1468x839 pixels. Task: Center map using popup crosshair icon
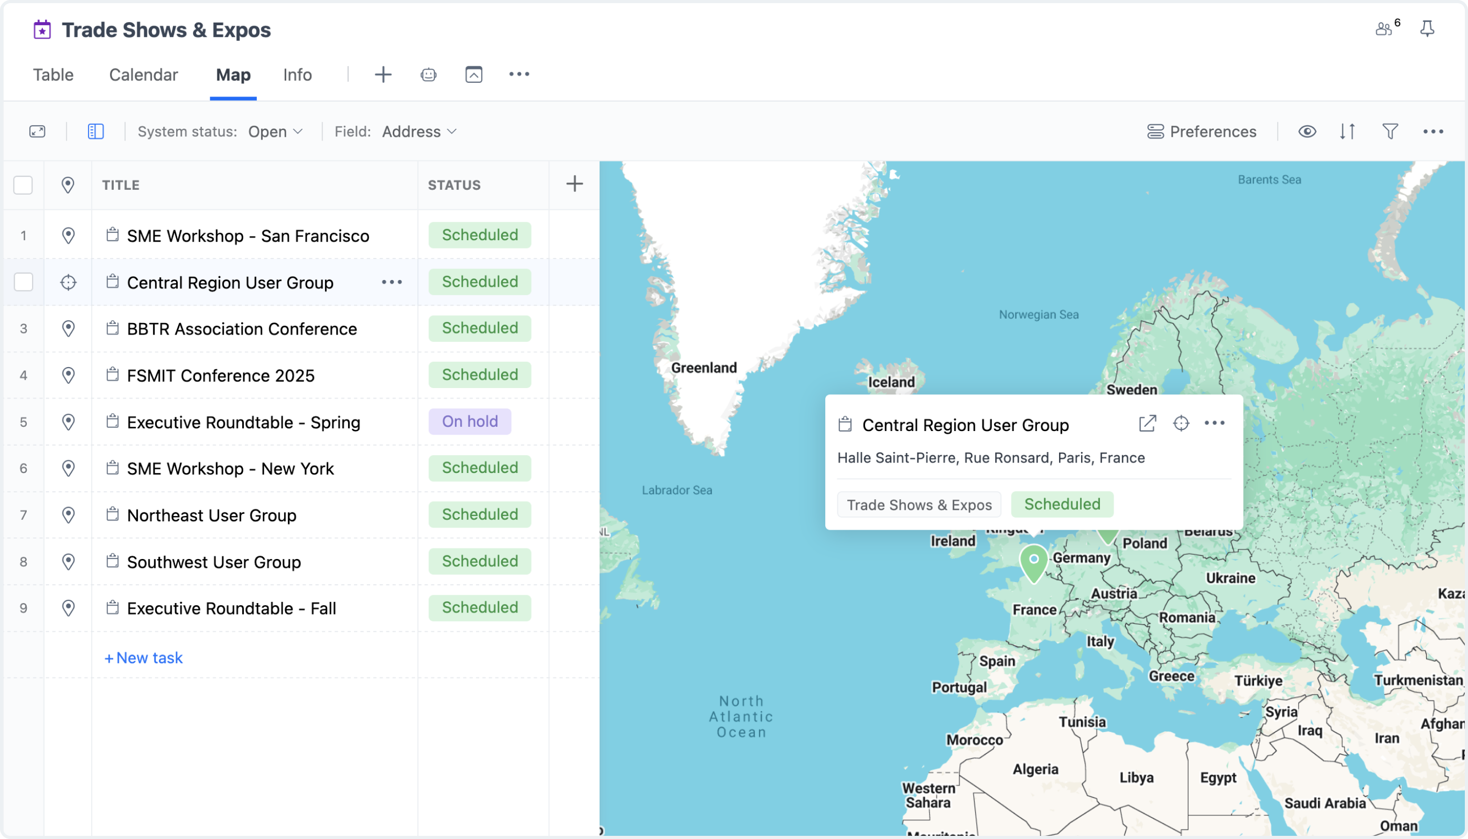pyautogui.click(x=1181, y=424)
